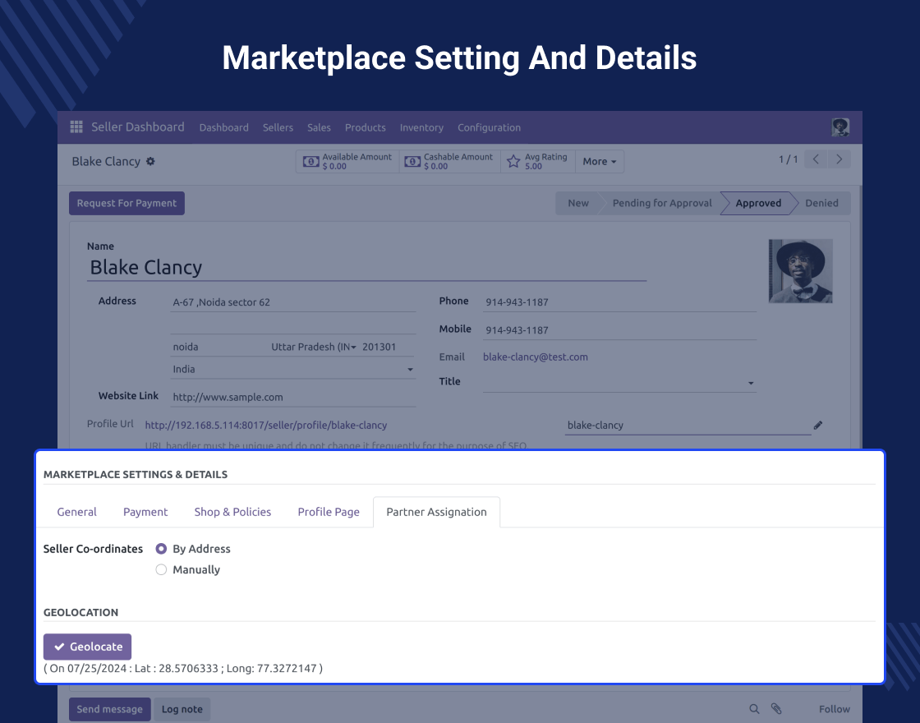Open the Available Amount stat button
The image size is (920, 723).
pyautogui.click(x=347, y=161)
